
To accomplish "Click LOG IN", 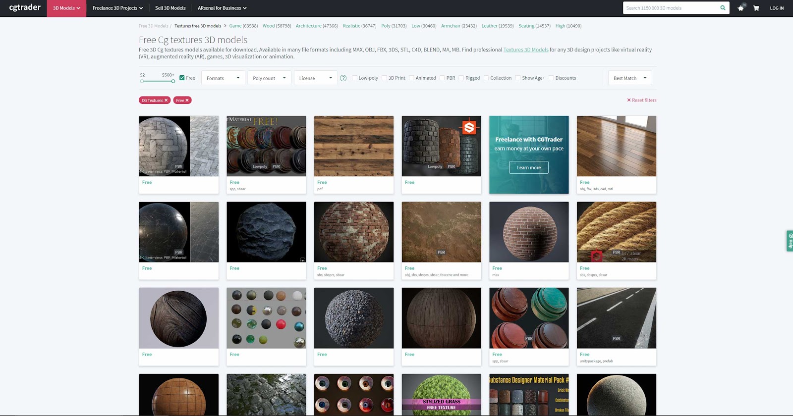I will [x=777, y=8].
